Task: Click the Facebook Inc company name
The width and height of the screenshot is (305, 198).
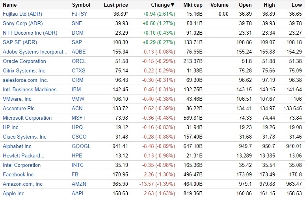Action: [x=18, y=175]
